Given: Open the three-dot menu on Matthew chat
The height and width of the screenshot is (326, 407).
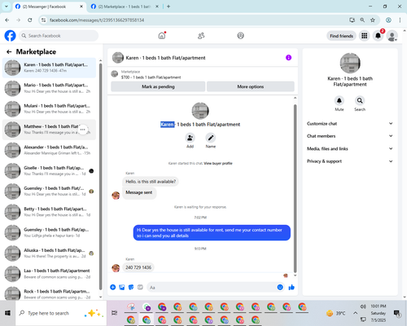Looking at the screenshot, I should coord(83,130).
